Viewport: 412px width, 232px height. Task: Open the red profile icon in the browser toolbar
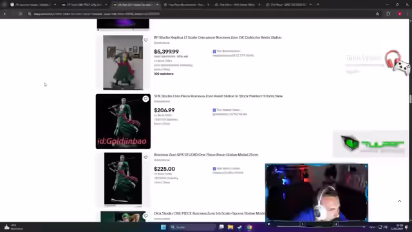click(400, 14)
